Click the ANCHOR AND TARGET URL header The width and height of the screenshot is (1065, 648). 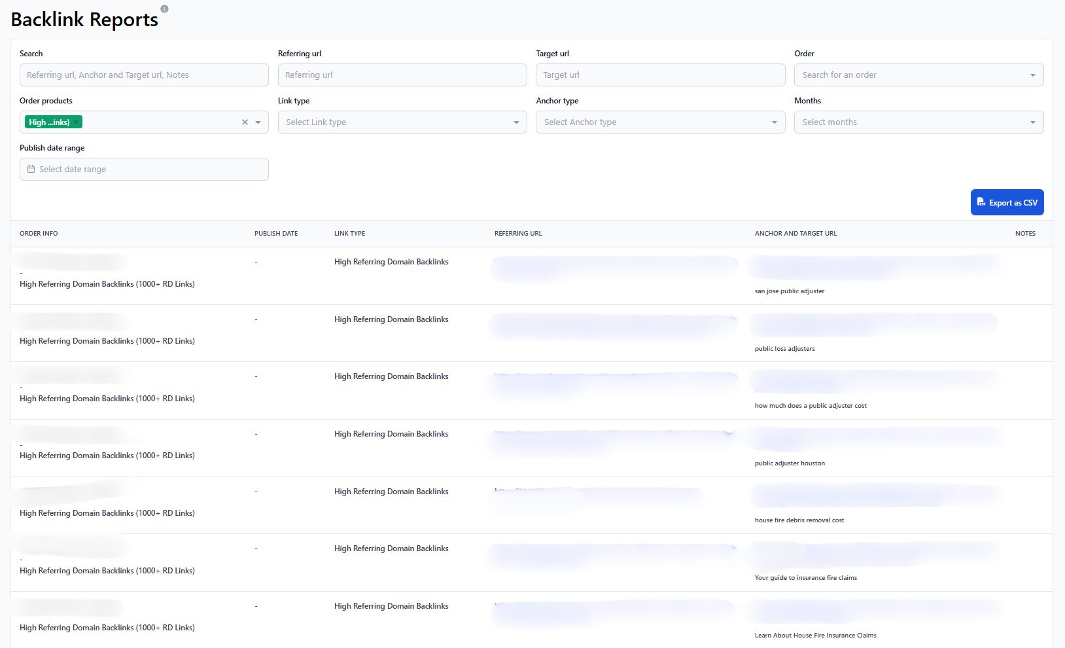point(795,234)
